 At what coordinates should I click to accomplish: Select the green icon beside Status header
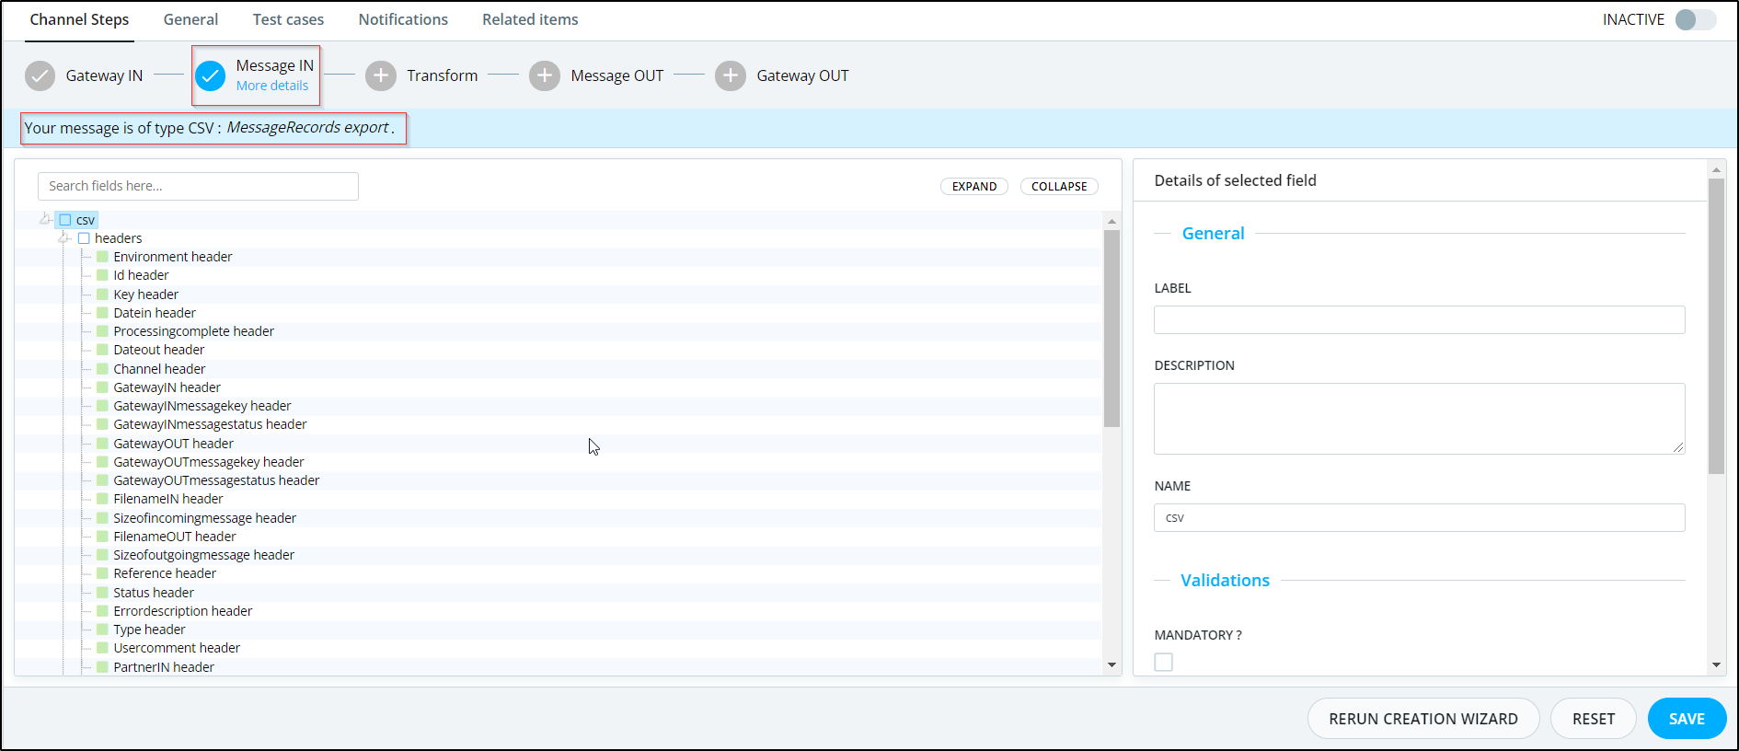click(x=102, y=593)
